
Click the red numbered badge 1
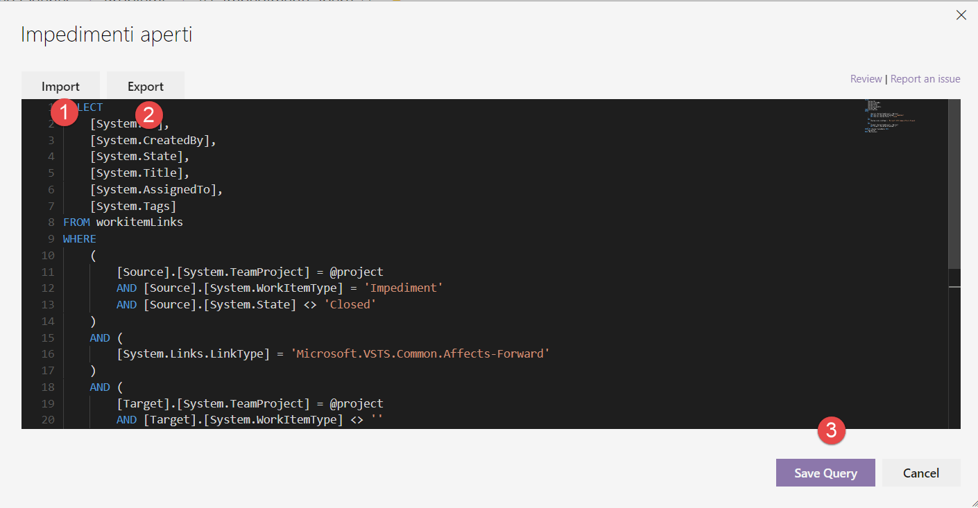(63, 111)
